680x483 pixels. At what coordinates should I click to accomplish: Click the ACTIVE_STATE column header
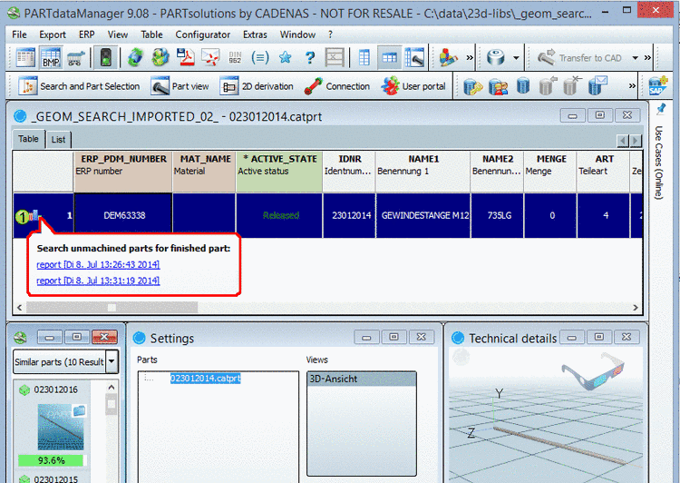pyautogui.click(x=279, y=171)
